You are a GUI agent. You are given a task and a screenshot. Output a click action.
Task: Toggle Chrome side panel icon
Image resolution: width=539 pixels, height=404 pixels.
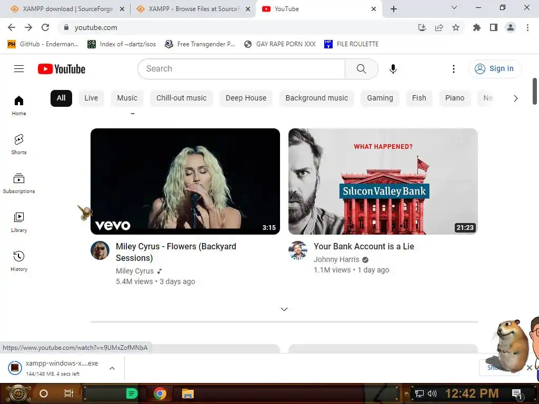(x=494, y=27)
